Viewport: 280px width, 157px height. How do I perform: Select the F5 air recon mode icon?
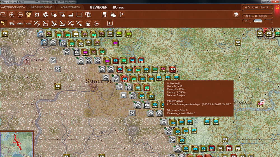click(37, 24)
